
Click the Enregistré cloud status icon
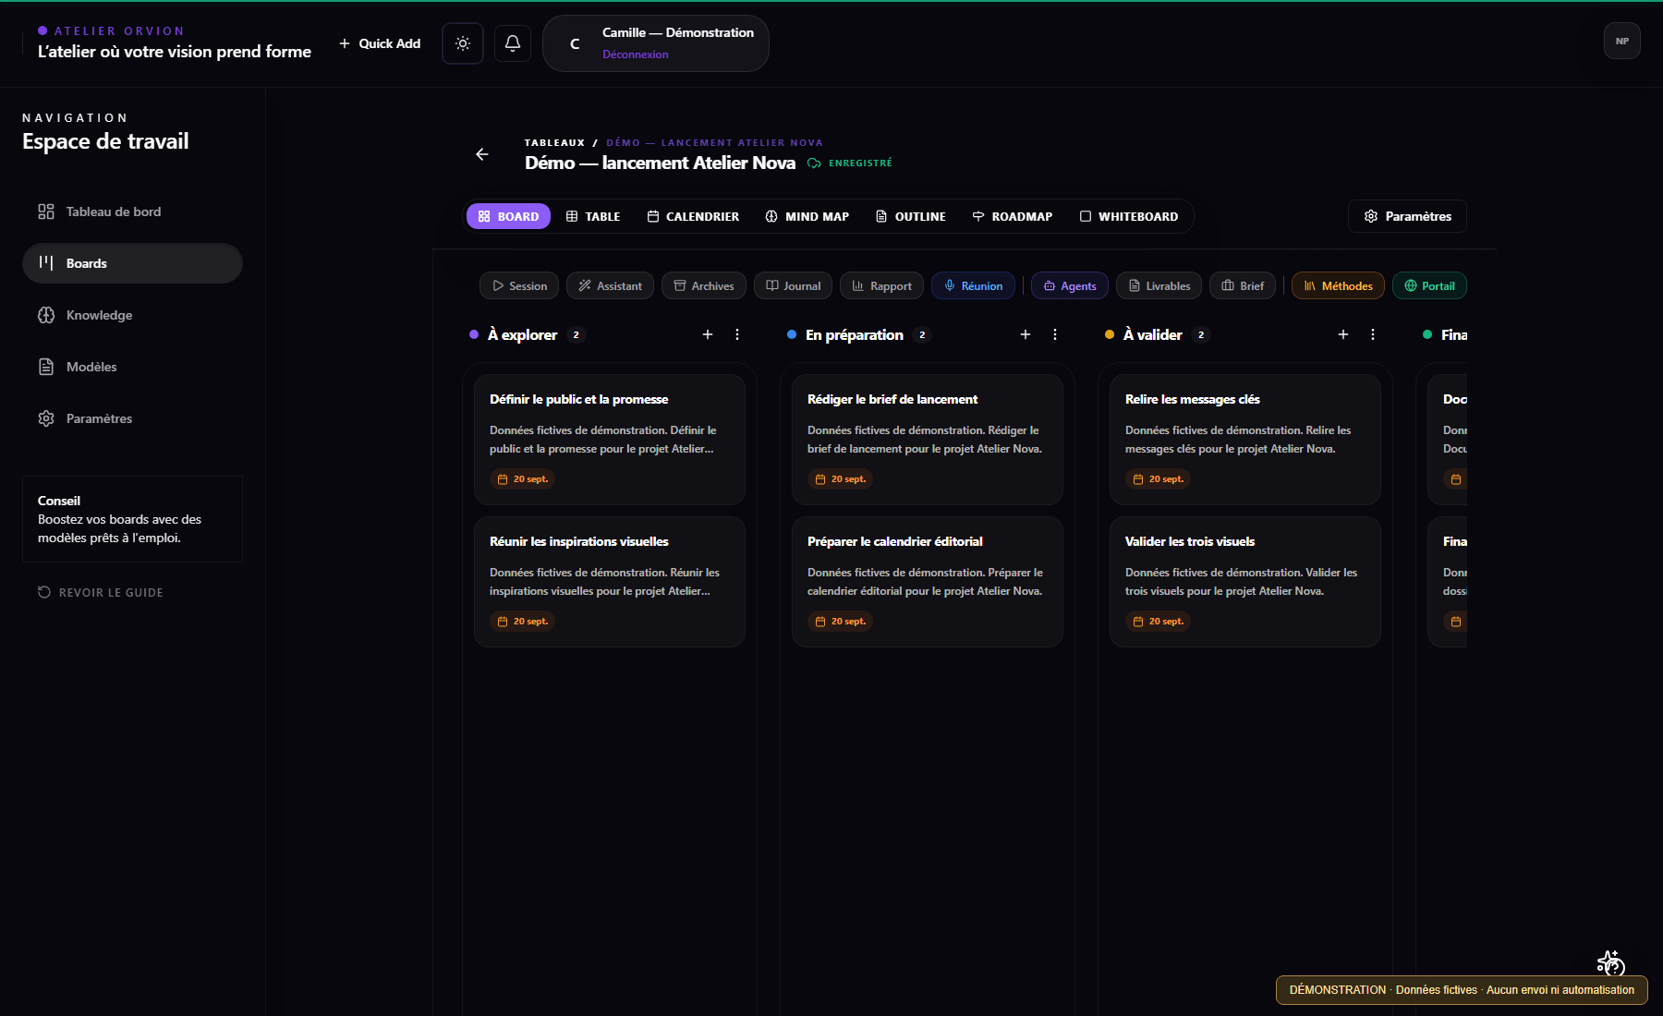tap(814, 163)
